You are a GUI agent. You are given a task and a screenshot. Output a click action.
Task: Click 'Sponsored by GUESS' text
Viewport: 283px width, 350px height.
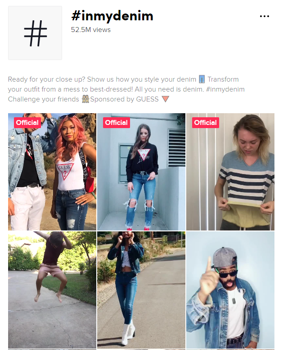coord(125,99)
